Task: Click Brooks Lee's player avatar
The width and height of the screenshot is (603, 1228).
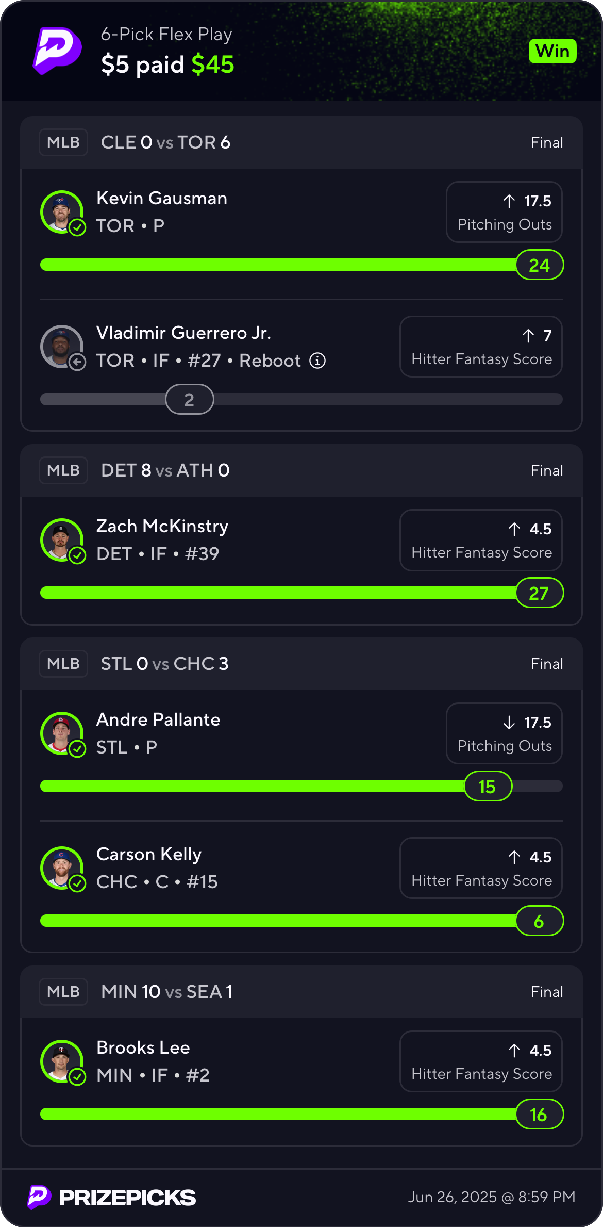Action: point(62,1061)
